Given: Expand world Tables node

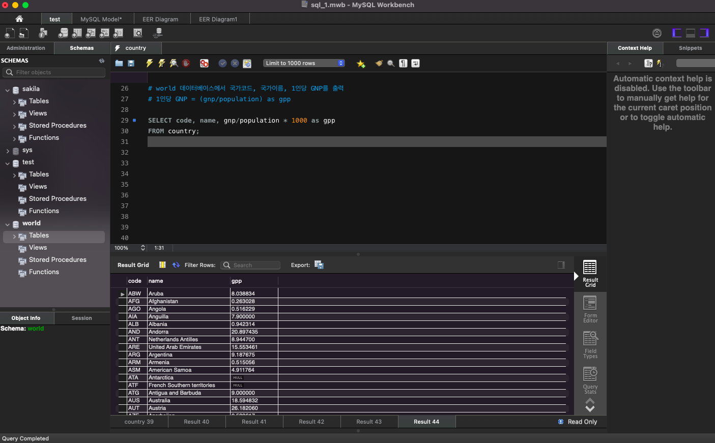Looking at the screenshot, I should pos(14,237).
